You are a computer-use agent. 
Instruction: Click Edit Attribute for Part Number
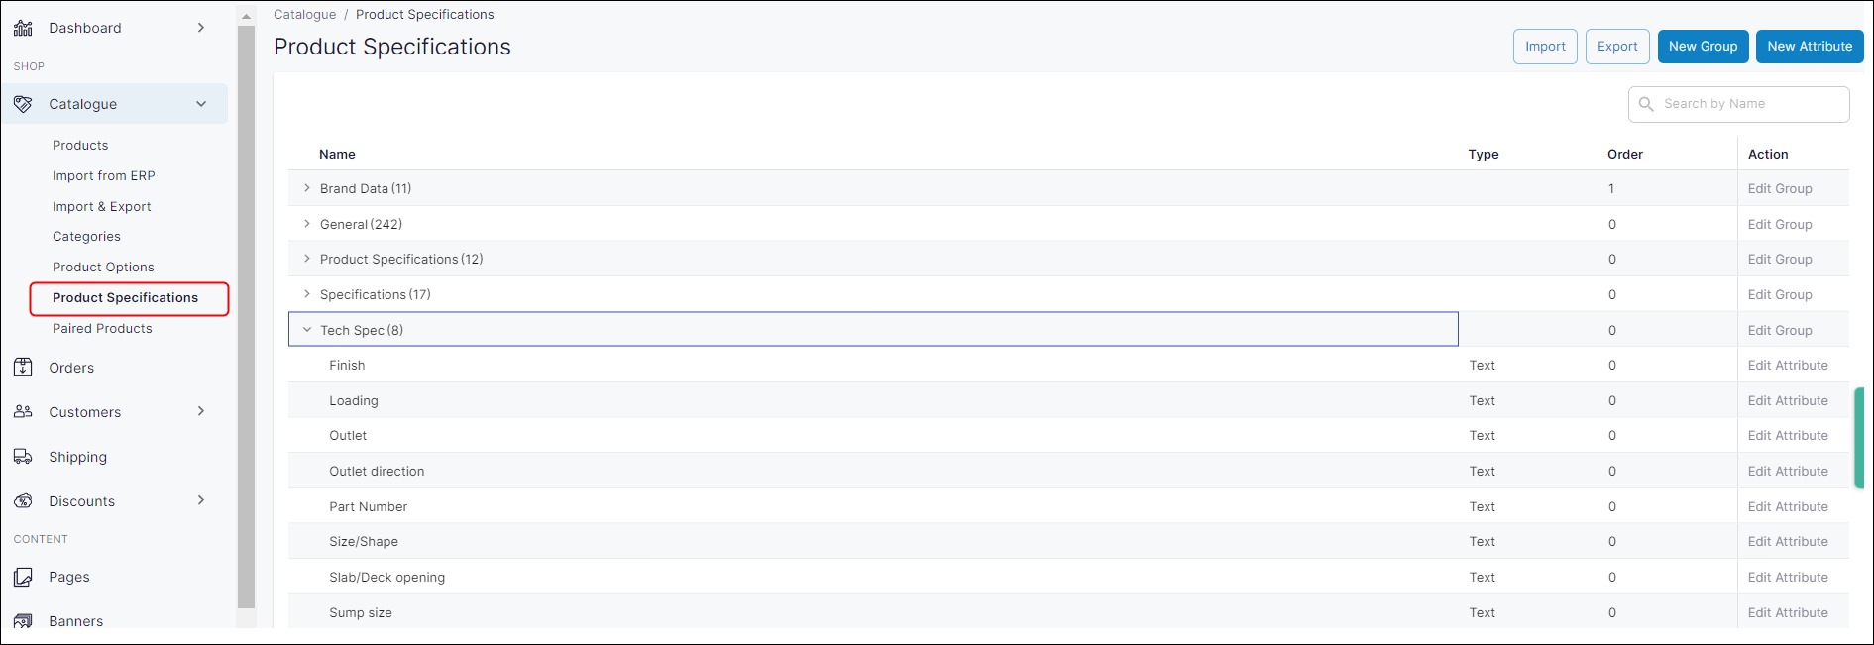(x=1787, y=506)
